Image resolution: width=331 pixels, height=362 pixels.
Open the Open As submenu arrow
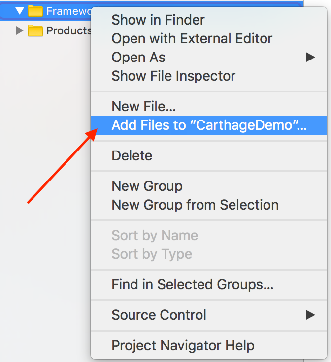tap(310, 57)
